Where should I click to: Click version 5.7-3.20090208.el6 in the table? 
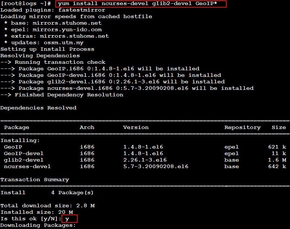pos(155,167)
